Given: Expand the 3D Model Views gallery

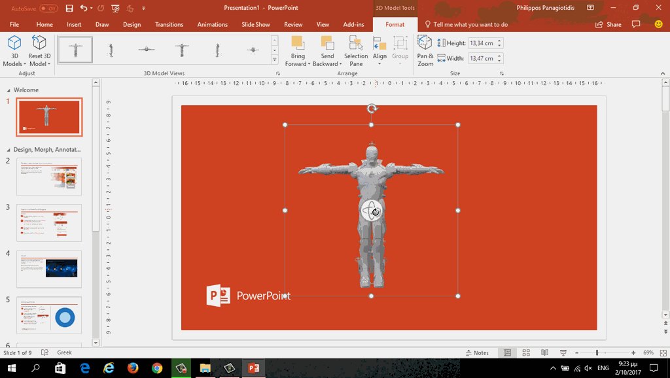Looking at the screenshot, I should click(274, 60).
